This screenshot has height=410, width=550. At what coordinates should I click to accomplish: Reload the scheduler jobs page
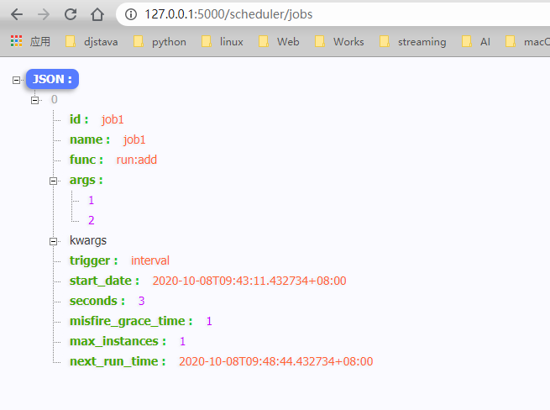(71, 14)
